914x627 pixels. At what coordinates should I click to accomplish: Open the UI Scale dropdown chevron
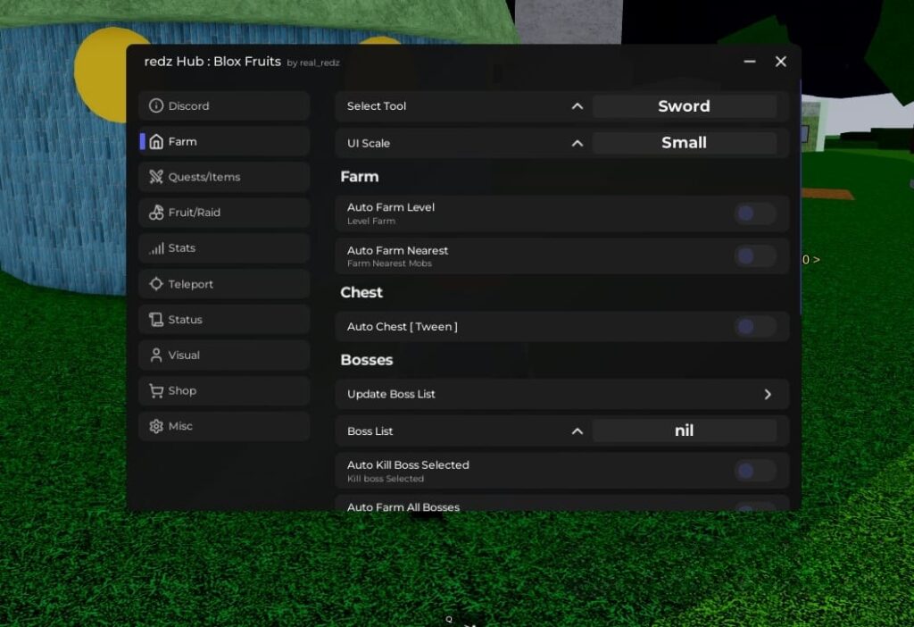[x=577, y=143]
